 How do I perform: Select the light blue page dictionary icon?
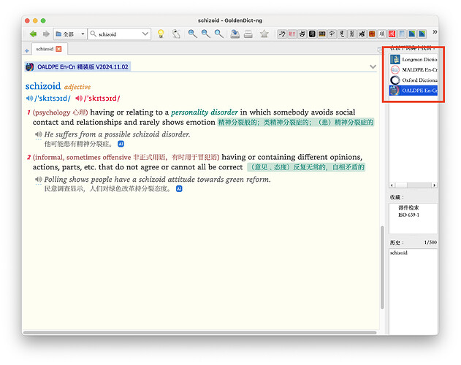(x=402, y=34)
